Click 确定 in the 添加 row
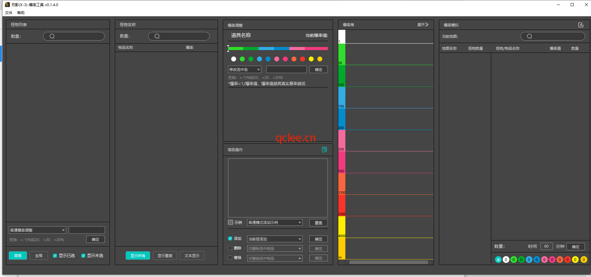This screenshot has height=277, width=591. 319,239
